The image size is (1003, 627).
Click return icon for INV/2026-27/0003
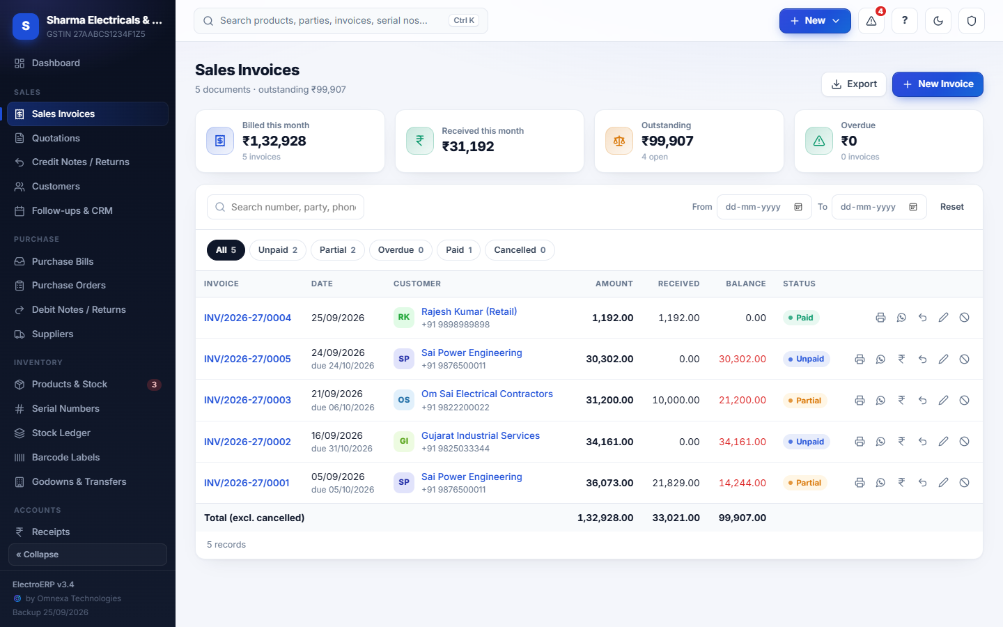point(922,401)
